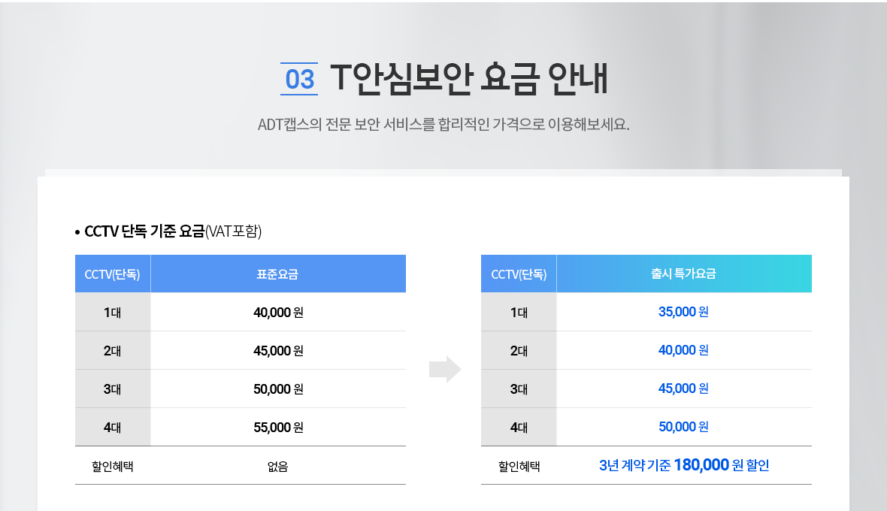
Task: Click the 50,000 원 special price for 4대
Action: pos(683,427)
